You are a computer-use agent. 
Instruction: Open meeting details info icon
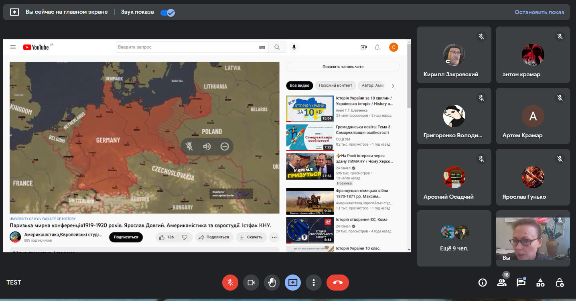tap(483, 283)
